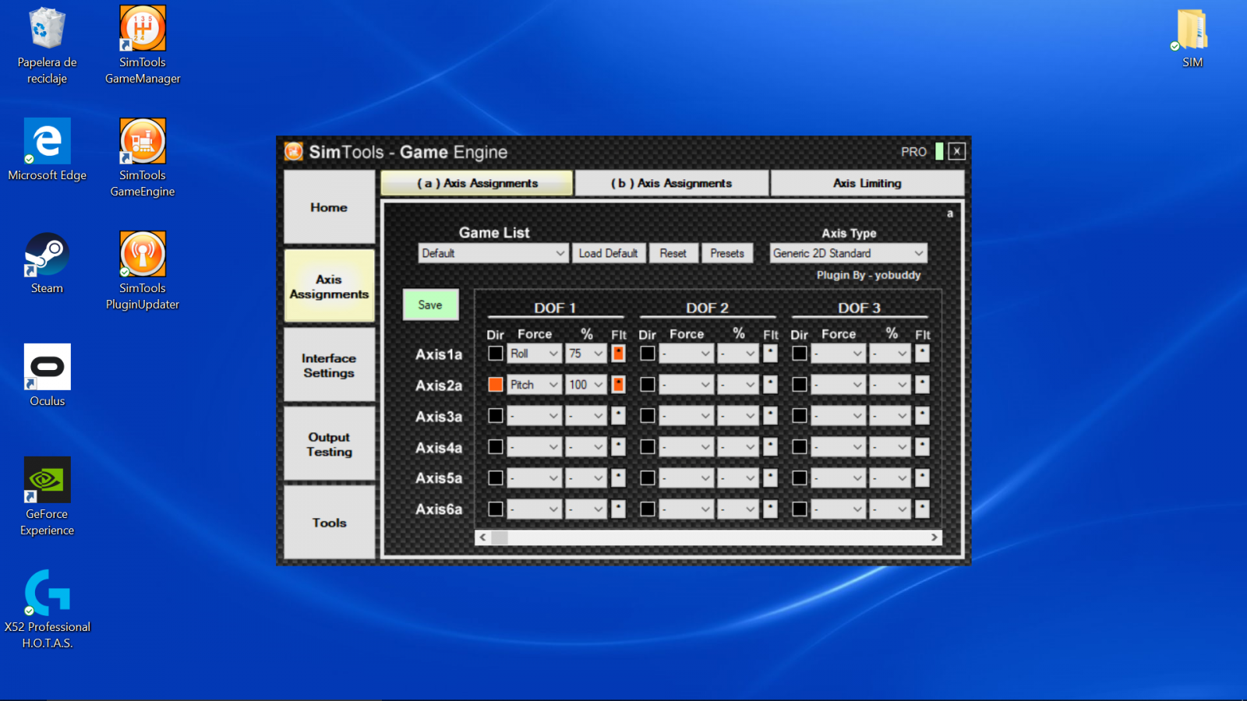The height and width of the screenshot is (701, 1247).
Task: Toggle Axis1a DOF 2 direction checkbox
Action: (647, 354)
